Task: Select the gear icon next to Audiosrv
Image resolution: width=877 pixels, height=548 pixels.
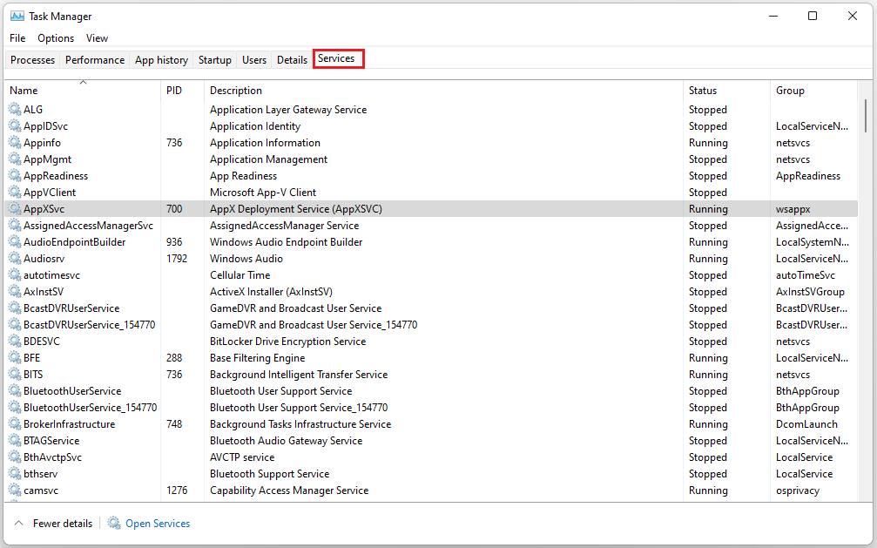Action: point(14,259)
